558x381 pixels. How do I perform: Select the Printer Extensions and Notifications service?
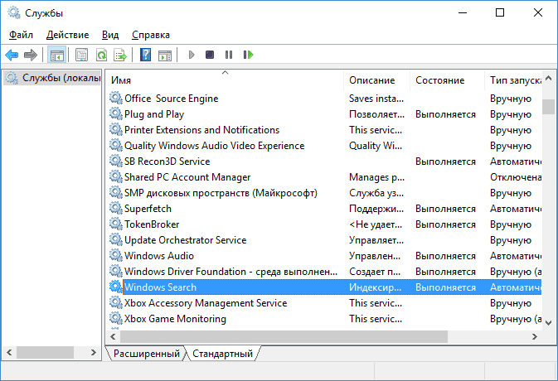pyautogui.click(x=201, y=130)
